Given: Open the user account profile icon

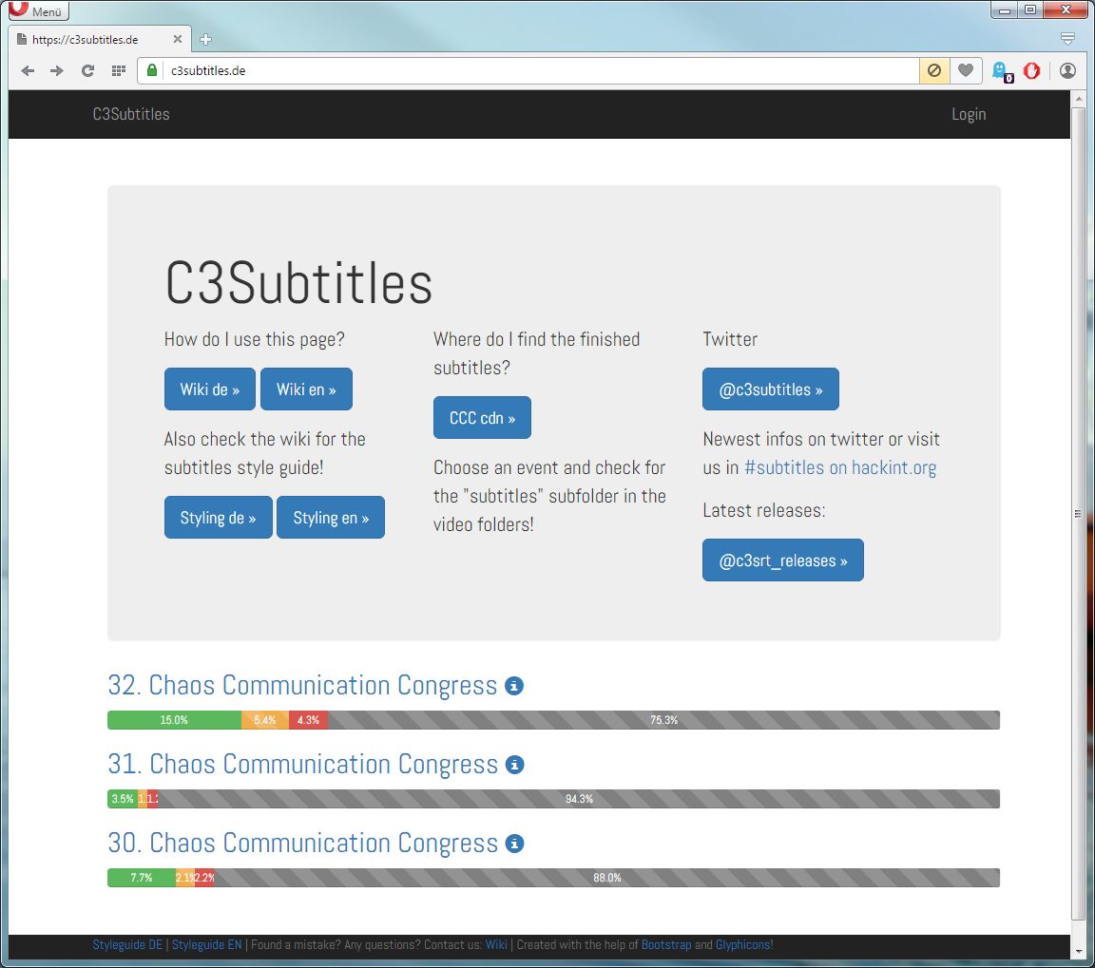Looking at the screenshot, I should [x=1067, y=70].
